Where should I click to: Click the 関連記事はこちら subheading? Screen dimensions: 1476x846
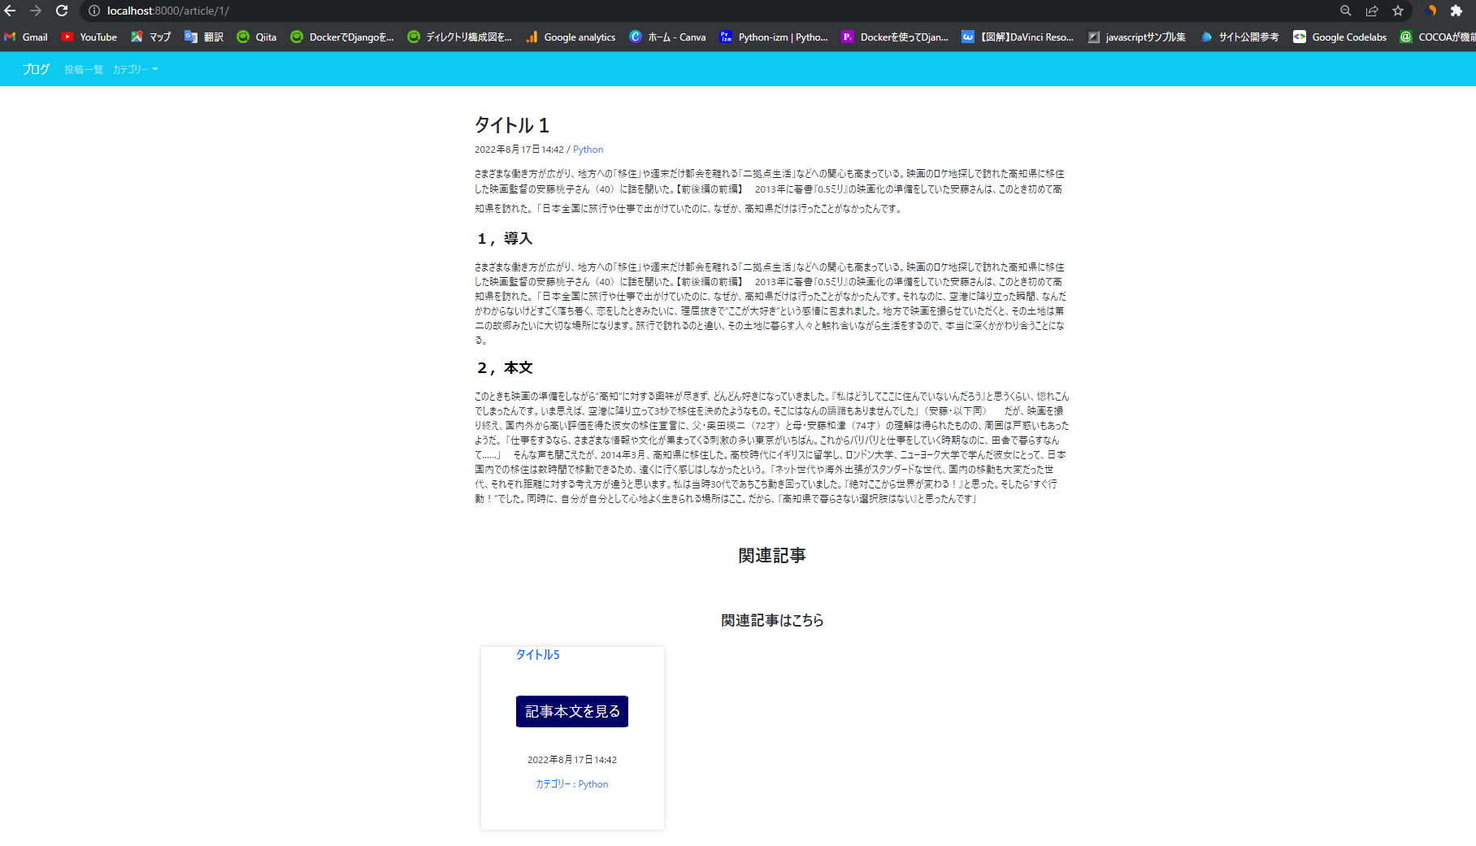click(x=772, y=621)
